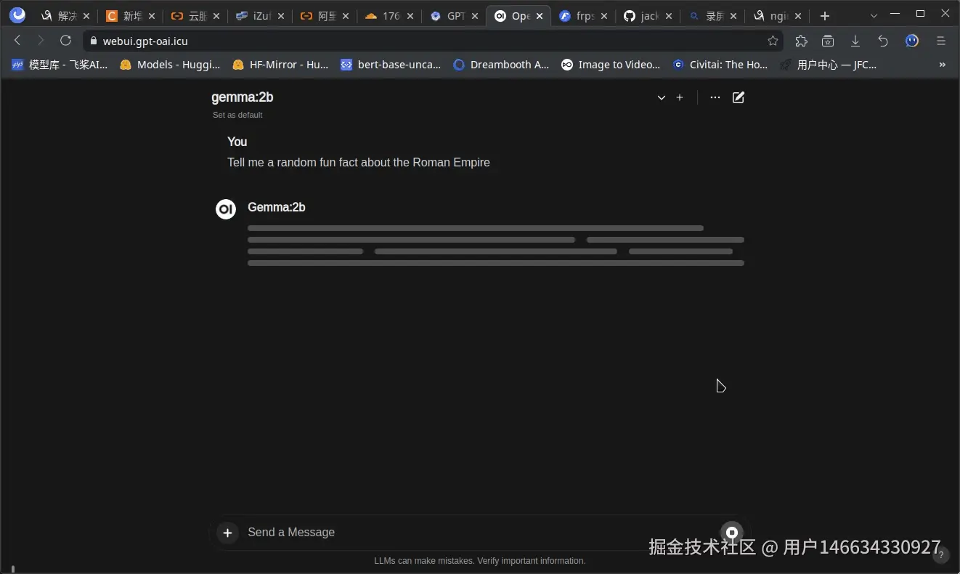
Task: Start a new chat with edit icon
Action: (x=739, y=97)
